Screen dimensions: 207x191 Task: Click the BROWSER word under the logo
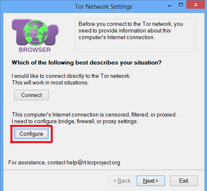[35, 50]
